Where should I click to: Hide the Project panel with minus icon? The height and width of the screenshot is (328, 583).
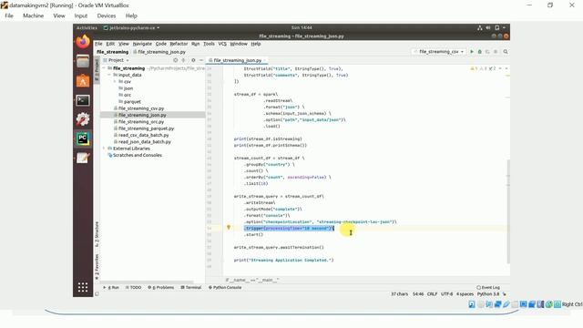click(x=201, y=60)
